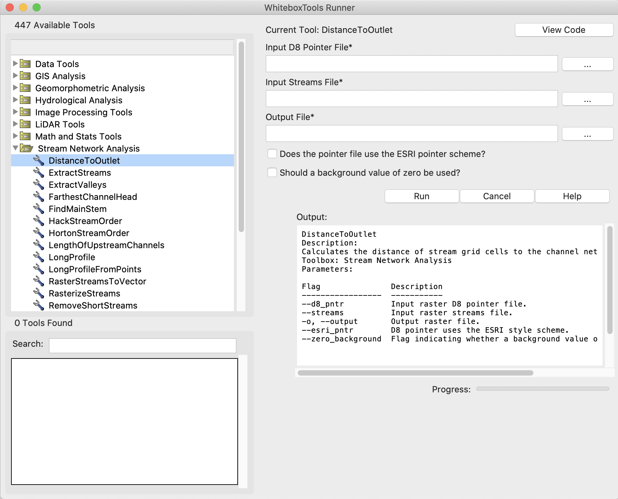Open Help for the current tool
Image resolution: width=618 pixels, height=499 pixels.
(572, 196)
